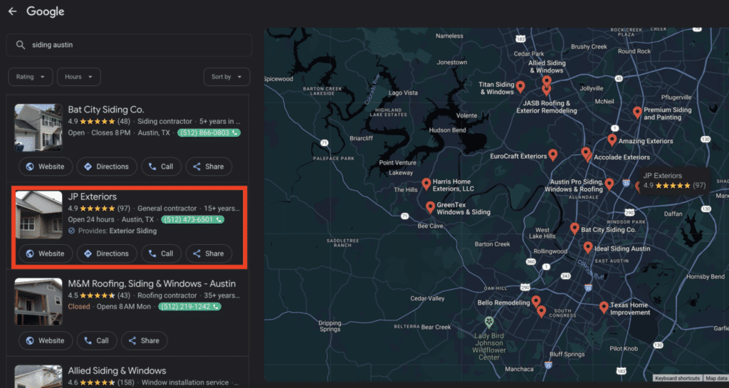729x388 pixels.
Task: Click Bat City Siding Co. map pin
Action: (x=575, y=229)
